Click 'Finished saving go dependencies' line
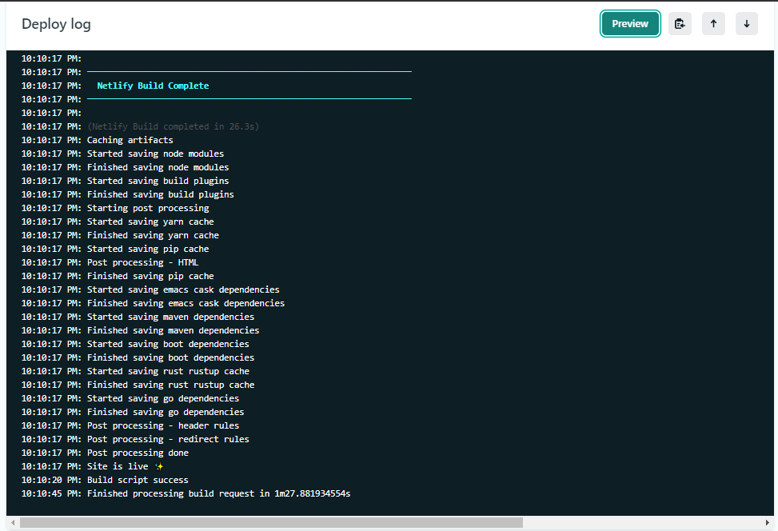The image size is (778, 531). coord(166,412)
